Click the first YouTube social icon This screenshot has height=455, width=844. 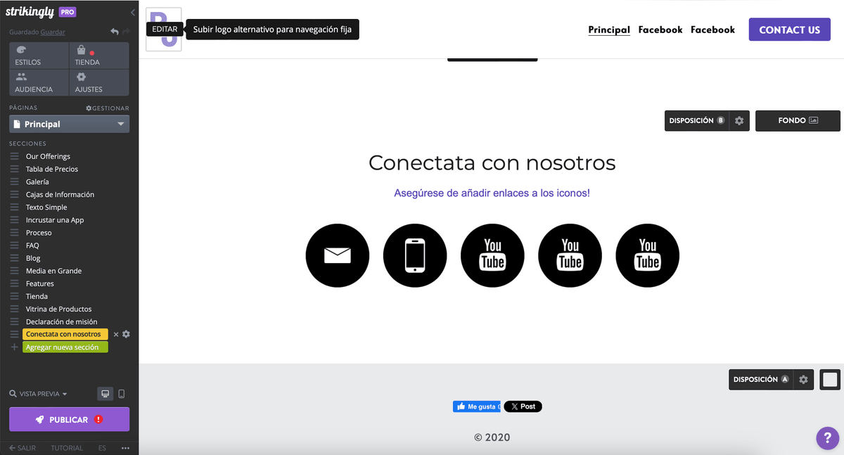pos(492,255)
